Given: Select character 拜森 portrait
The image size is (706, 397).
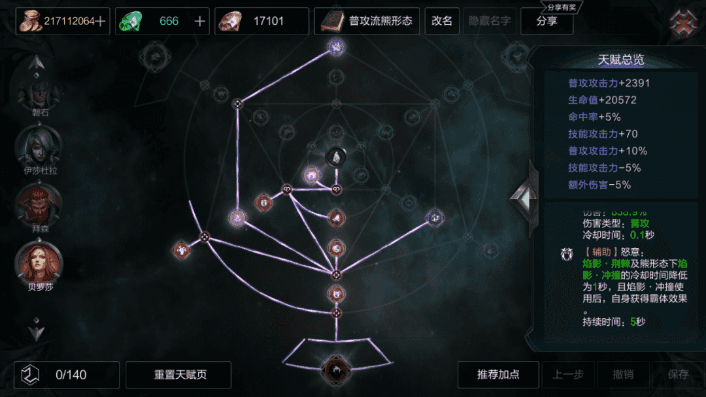Looking at the screenshot, I should pyautogui.click(x=40, y=208).
